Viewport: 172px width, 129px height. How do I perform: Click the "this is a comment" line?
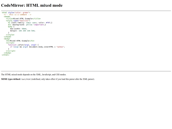coord(18,15)
